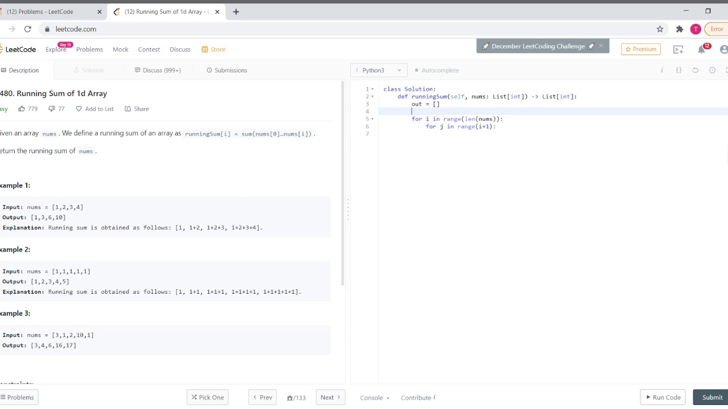Like the problem with thumbs up 779
Viewport: 728px width, 409px height.
[x=28, y=108]
